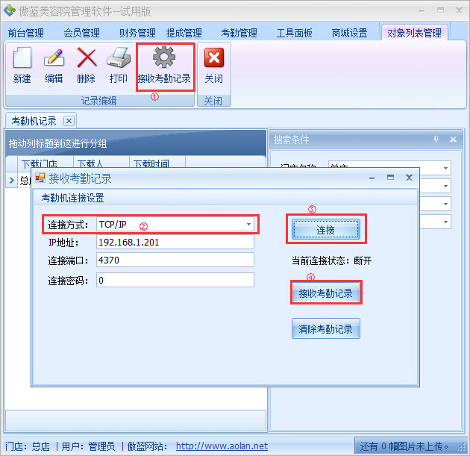Open the second search panel dropdown arrow
The height and width of the screenshot is (456, 470).
[x=445, y=186]
